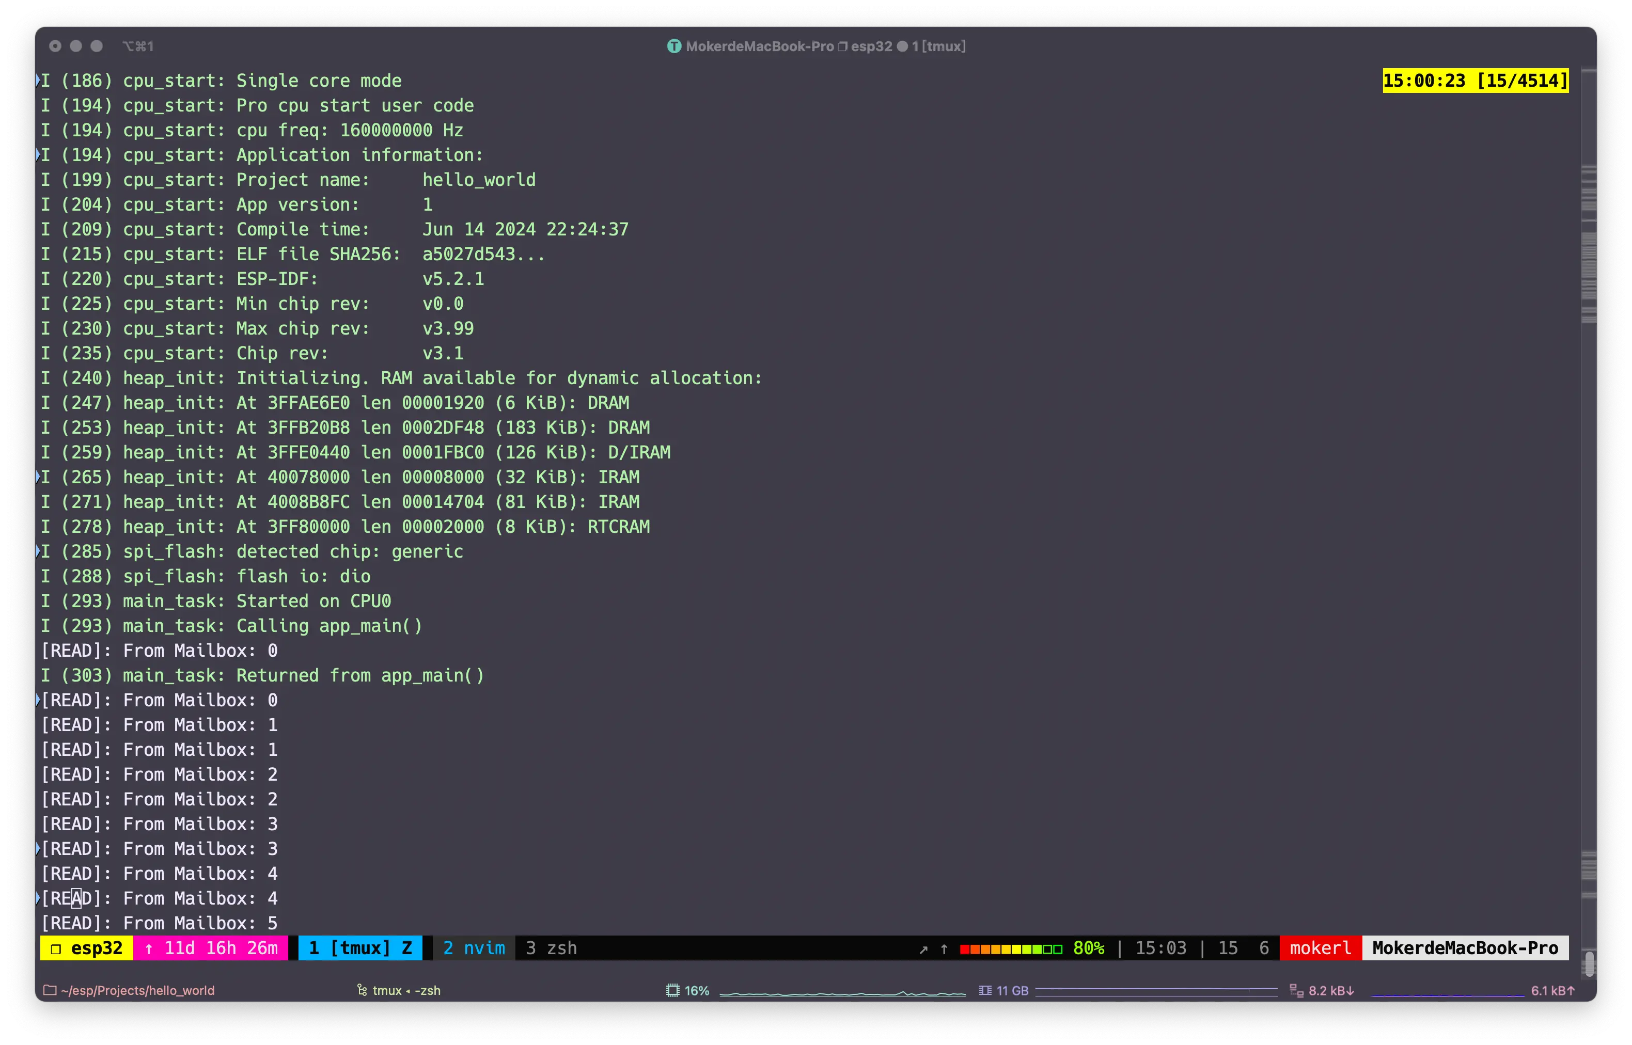
Task: Click the scrollbar thumb at the bottom right
Action: [x=1589, y=963]
